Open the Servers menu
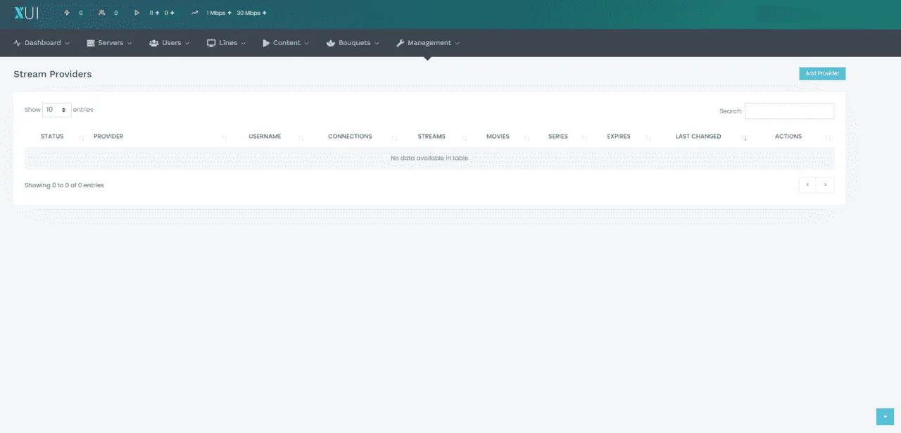The image size is (901, 433). click(x=109, y=43)
